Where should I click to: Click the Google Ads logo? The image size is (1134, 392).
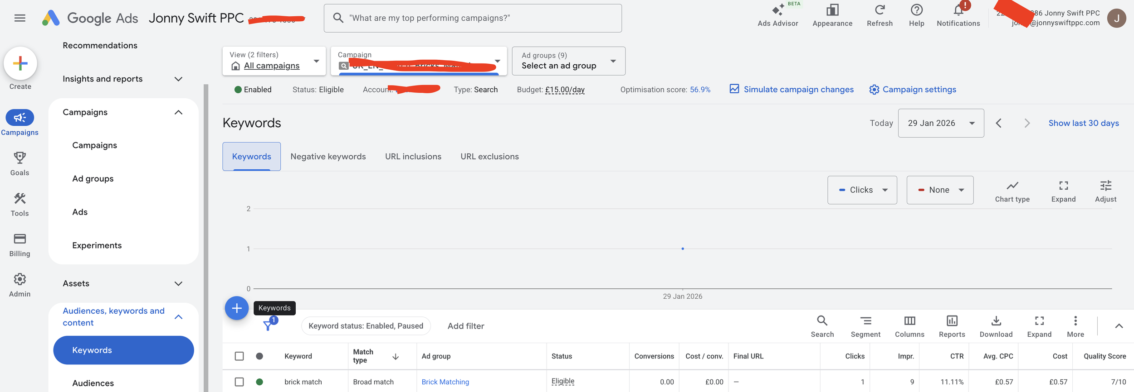click(90, 18)
